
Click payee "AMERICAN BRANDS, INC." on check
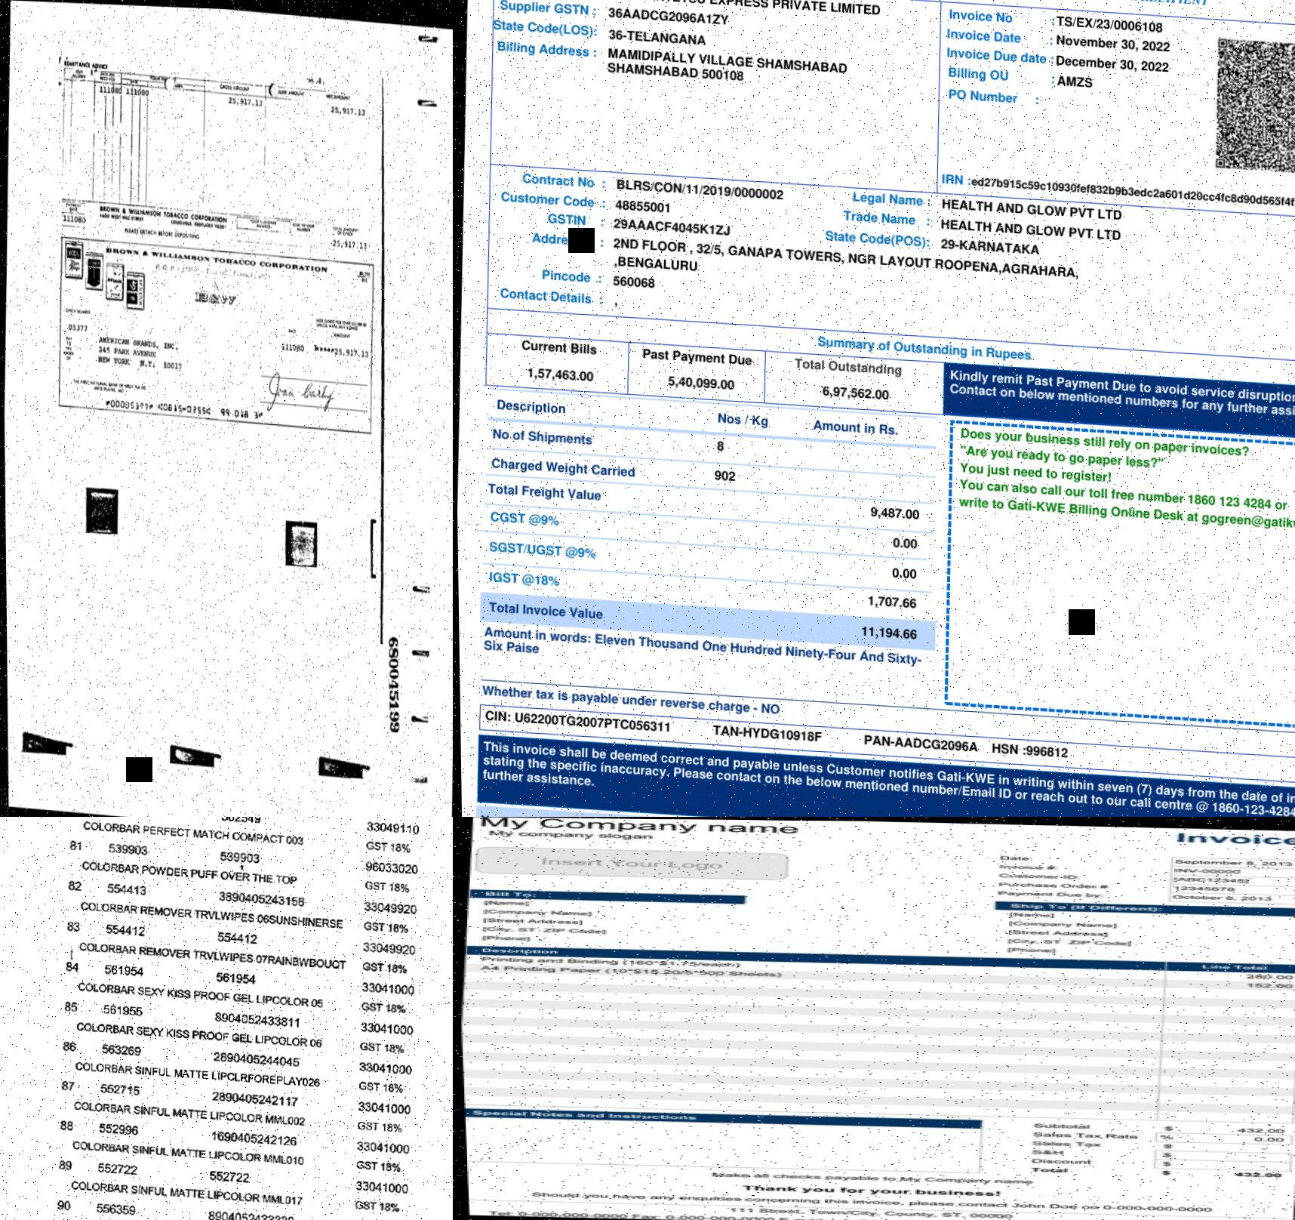click(x=138, y=343)
